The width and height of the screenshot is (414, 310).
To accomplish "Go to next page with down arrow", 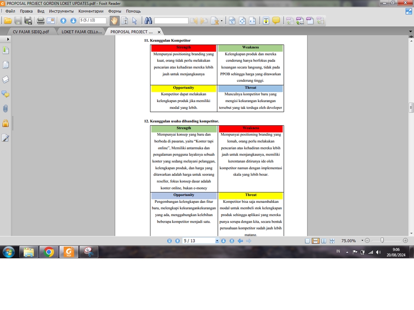I will pos(73,21).
